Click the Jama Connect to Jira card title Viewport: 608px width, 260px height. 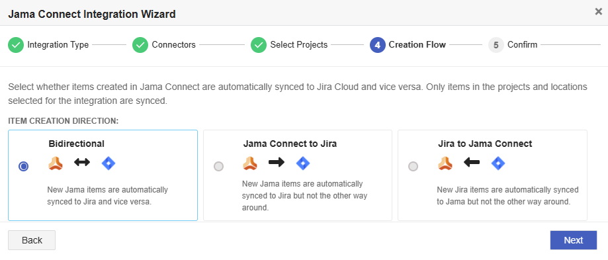pyautogui.click(x=290, y=144)
